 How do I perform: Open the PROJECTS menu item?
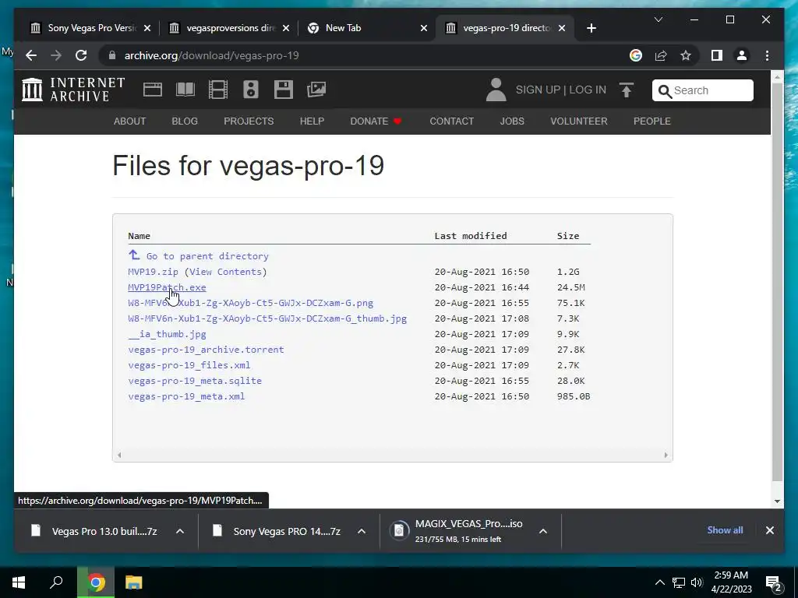pyautogui.click(x=249, y=121)
